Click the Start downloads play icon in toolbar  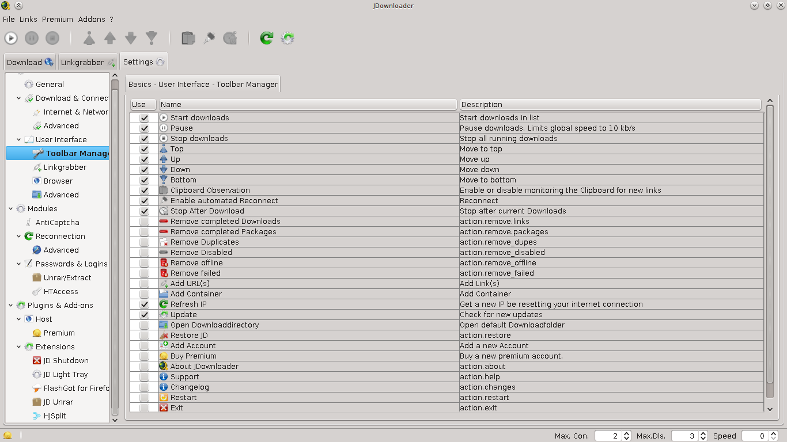pos(11,38)
